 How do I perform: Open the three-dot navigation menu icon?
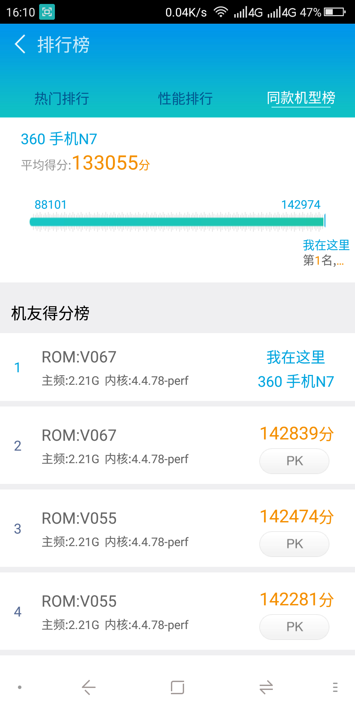(335, 687)
